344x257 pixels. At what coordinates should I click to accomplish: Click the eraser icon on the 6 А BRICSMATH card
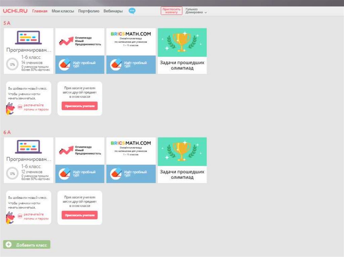(116, 174)
